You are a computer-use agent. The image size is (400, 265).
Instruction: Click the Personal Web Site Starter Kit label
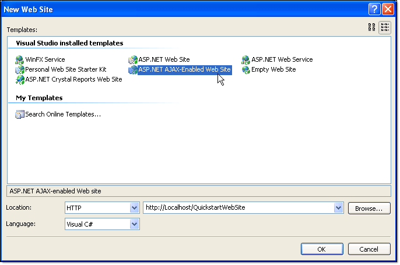point(66,69)
